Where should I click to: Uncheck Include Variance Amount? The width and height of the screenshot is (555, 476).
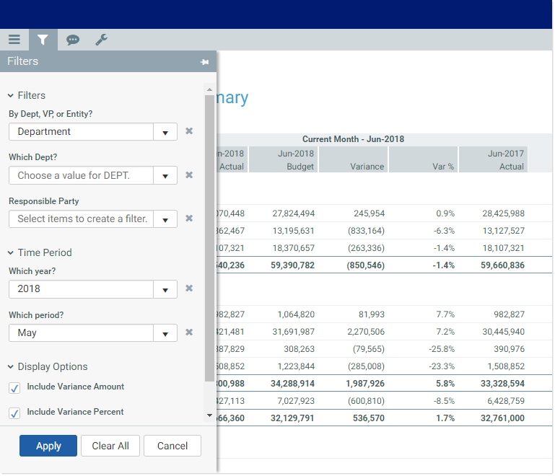14,388
